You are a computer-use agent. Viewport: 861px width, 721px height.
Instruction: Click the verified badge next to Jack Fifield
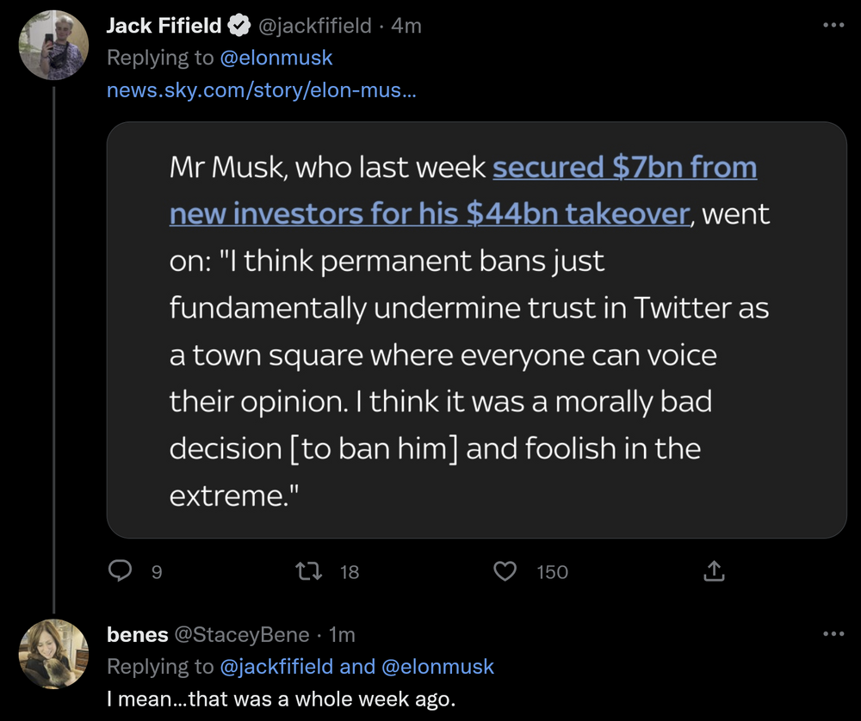click(x=238, y=27)
